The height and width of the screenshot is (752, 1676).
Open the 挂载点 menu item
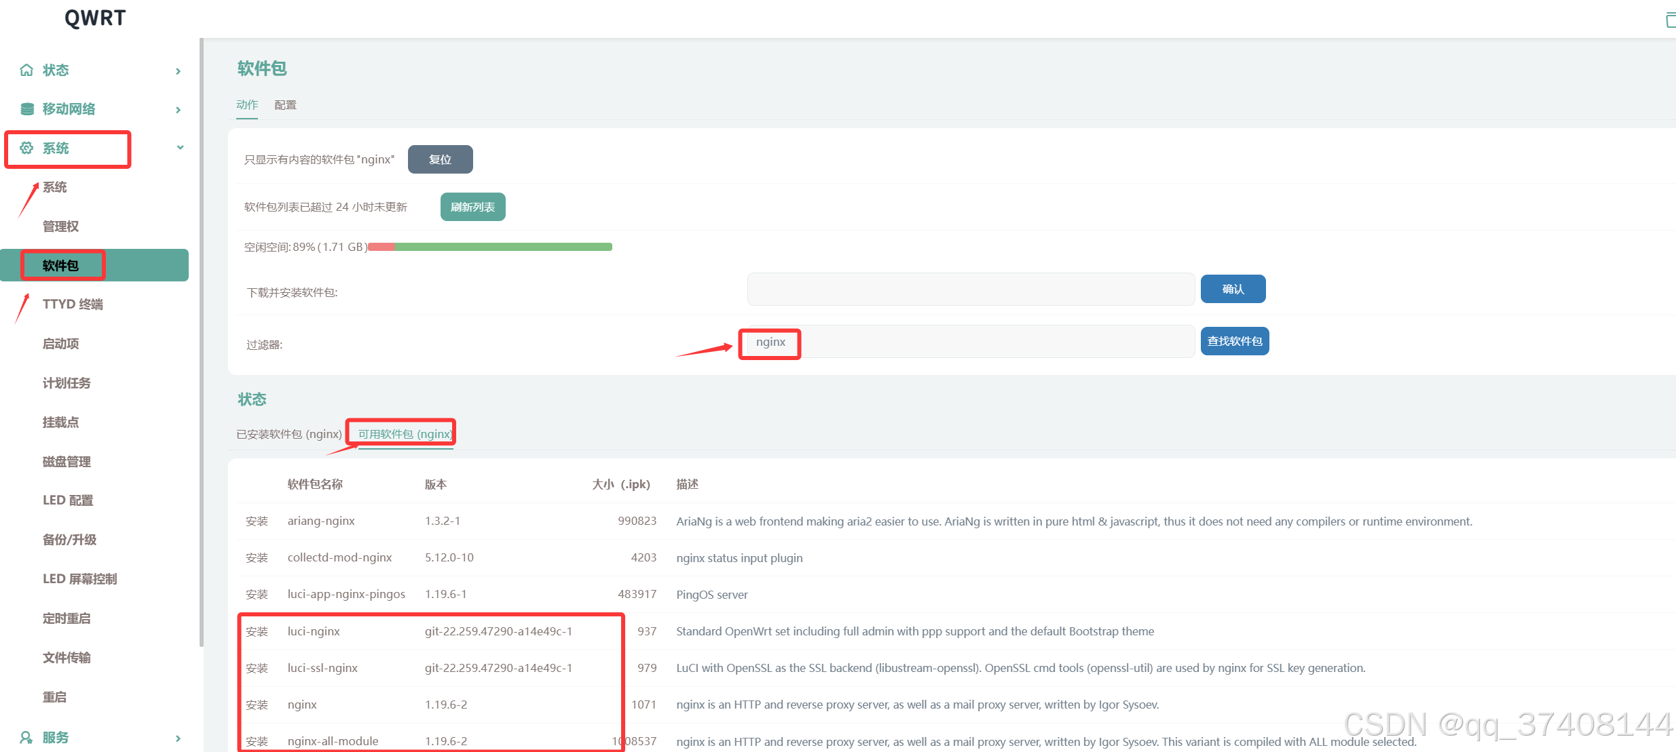(x=60, y=422)
